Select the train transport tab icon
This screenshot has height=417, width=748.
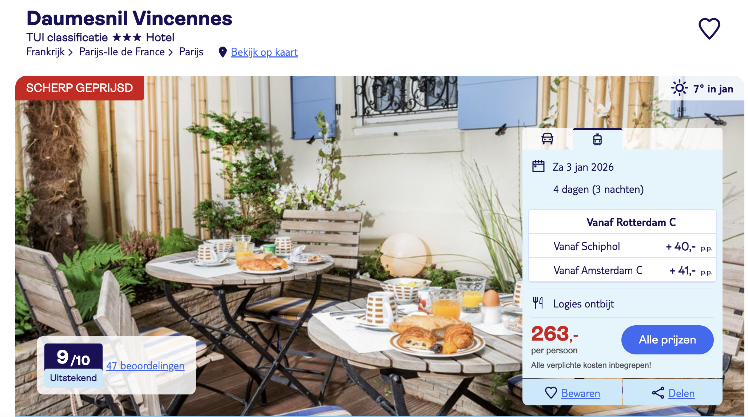coord(597,139)
